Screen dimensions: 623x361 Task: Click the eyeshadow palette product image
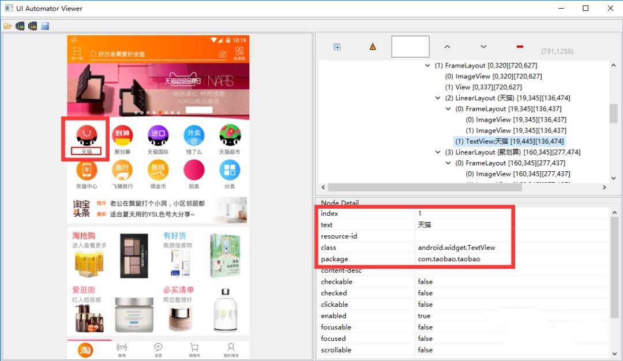[x=134, y=256]
